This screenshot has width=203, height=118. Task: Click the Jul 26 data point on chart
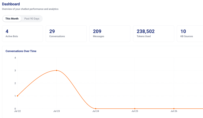[x=174, y=109]
